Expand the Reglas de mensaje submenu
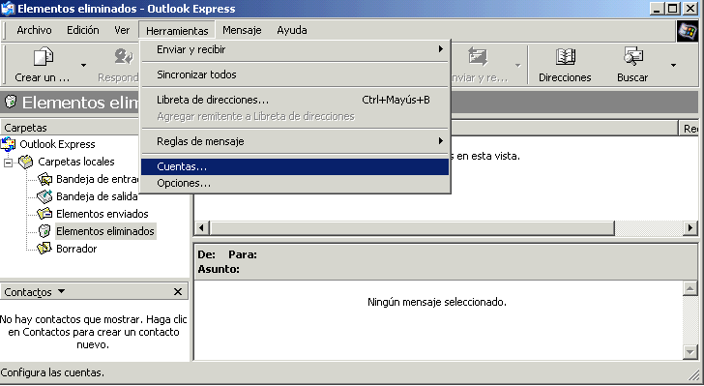 click(x=441, y=141)
